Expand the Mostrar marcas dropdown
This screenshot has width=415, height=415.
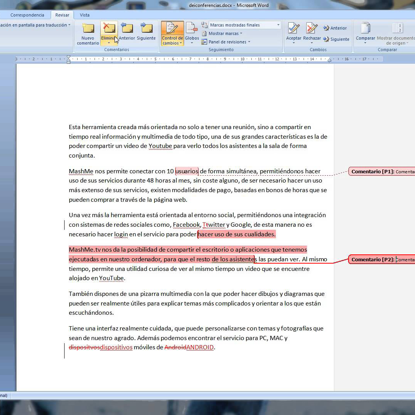click(x=241, y=33)
